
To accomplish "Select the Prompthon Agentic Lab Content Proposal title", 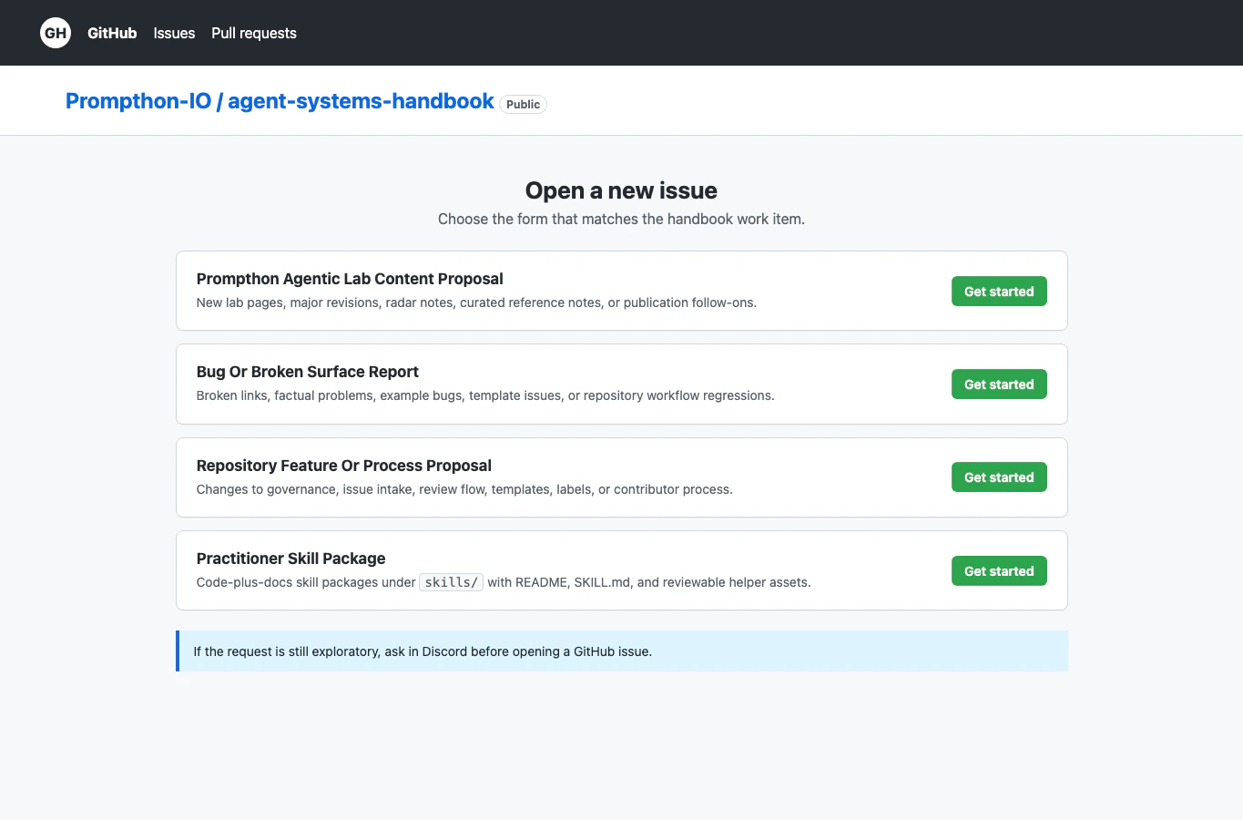I will 350,279.
